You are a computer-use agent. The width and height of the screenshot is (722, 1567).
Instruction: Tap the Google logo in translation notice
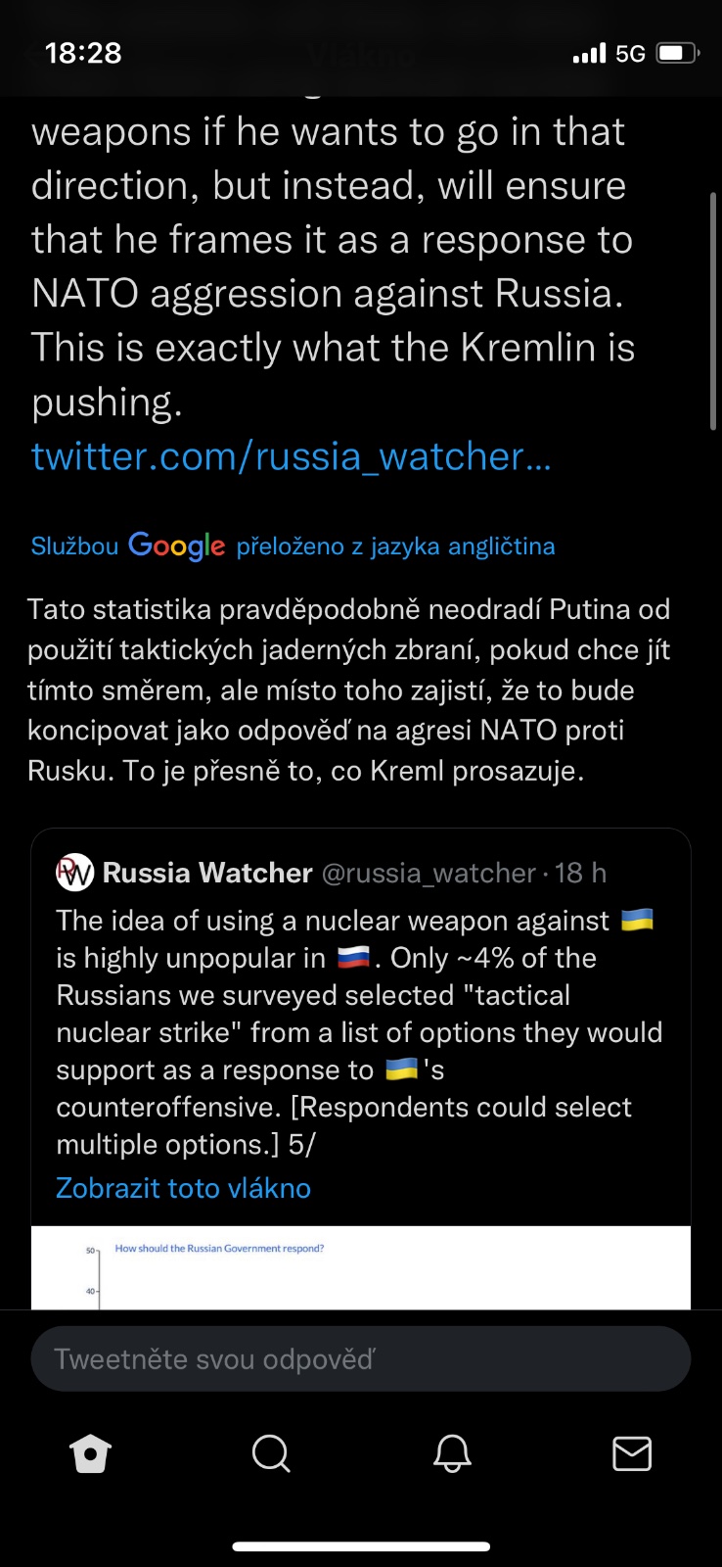pyautogui.click(x=176, y=546)
